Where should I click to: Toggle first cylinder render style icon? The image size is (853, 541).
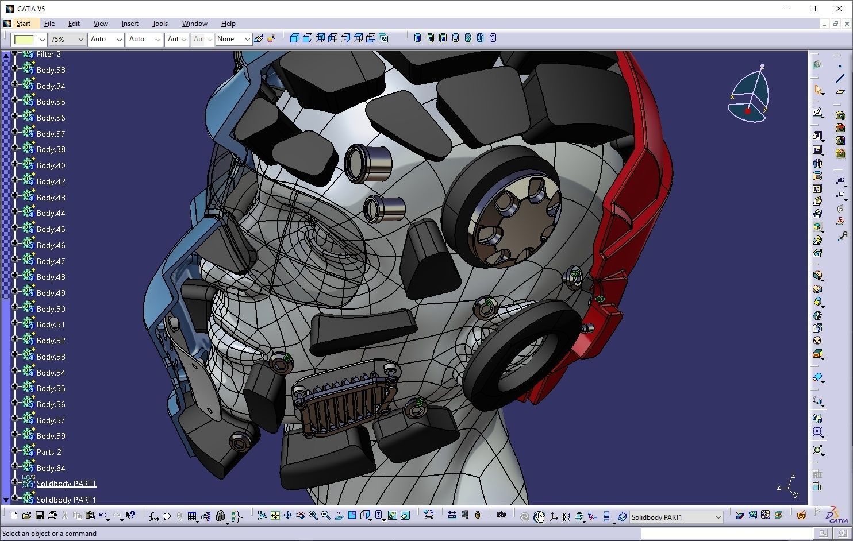(x=417, y=38)
